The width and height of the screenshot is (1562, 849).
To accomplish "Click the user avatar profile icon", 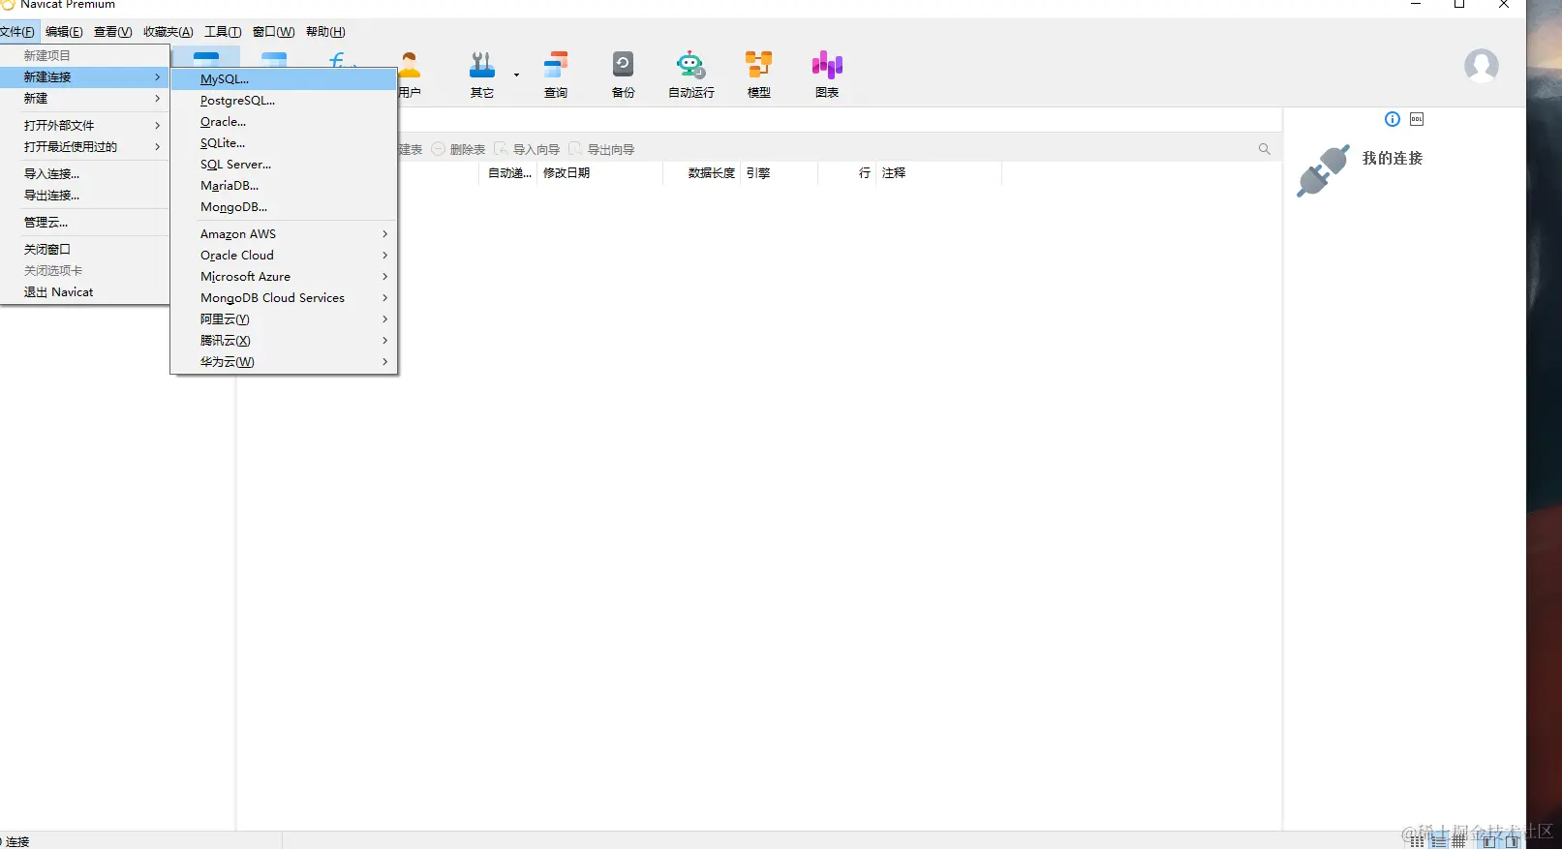I will (1481, 66).
